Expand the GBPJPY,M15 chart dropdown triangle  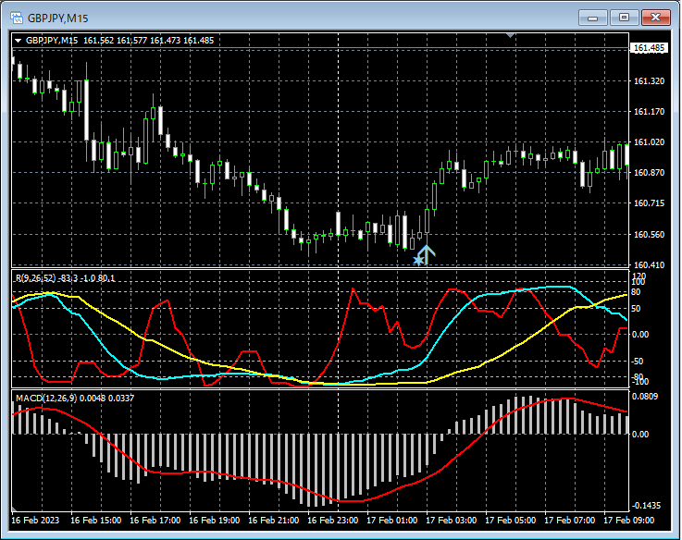[x=19, y=41]
